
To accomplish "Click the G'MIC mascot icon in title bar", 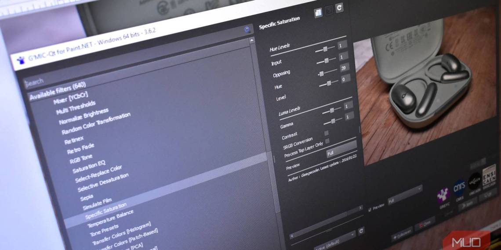I will [21, 60].
